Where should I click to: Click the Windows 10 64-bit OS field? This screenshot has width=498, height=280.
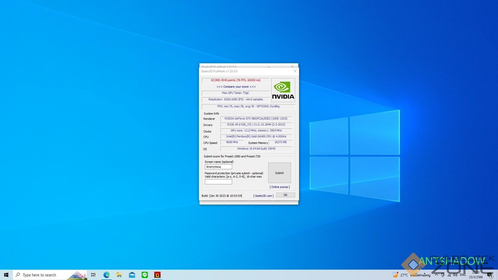point(256,149)
